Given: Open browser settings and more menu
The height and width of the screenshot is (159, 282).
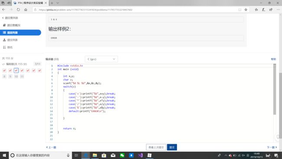Looking at the screenshot, I should (x=278, y=10).
